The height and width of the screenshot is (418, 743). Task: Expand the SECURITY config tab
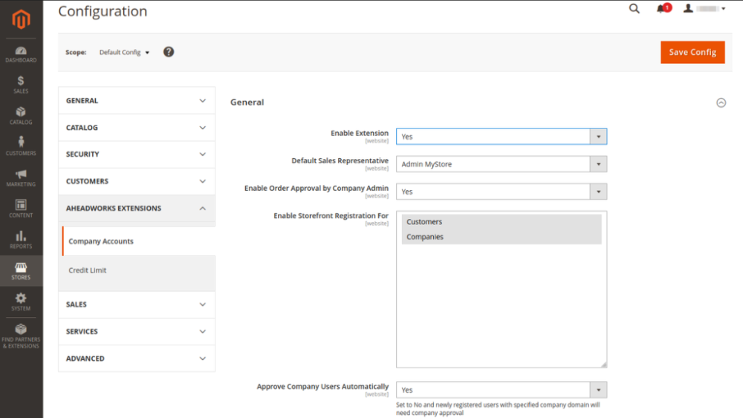point(137,154)
